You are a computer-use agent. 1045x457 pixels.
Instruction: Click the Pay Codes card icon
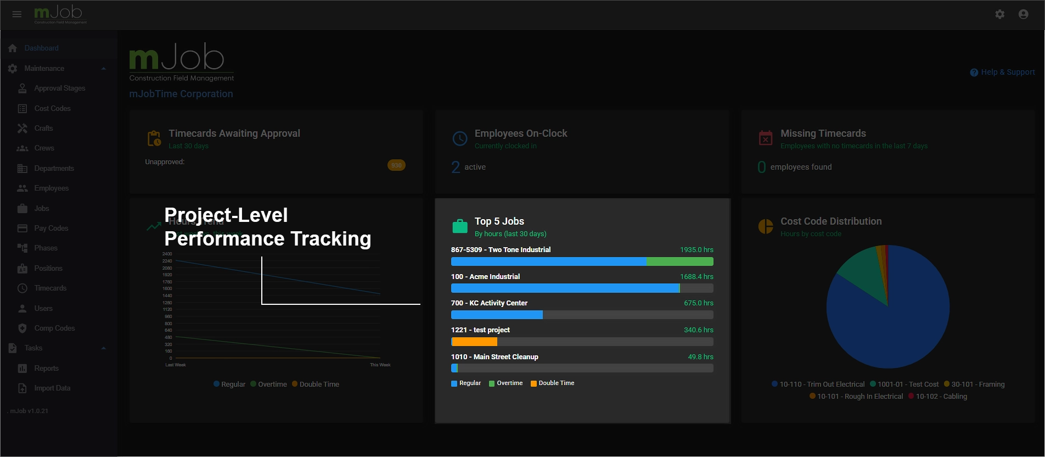coord(23,228)
